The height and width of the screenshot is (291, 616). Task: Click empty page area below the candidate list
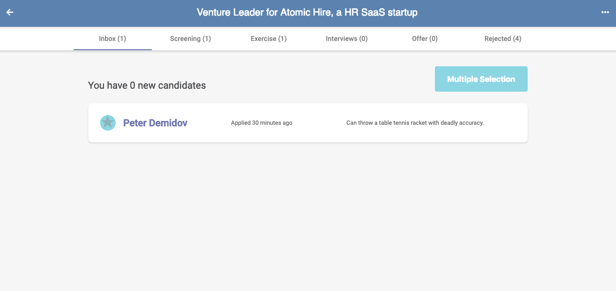(308, 219)
